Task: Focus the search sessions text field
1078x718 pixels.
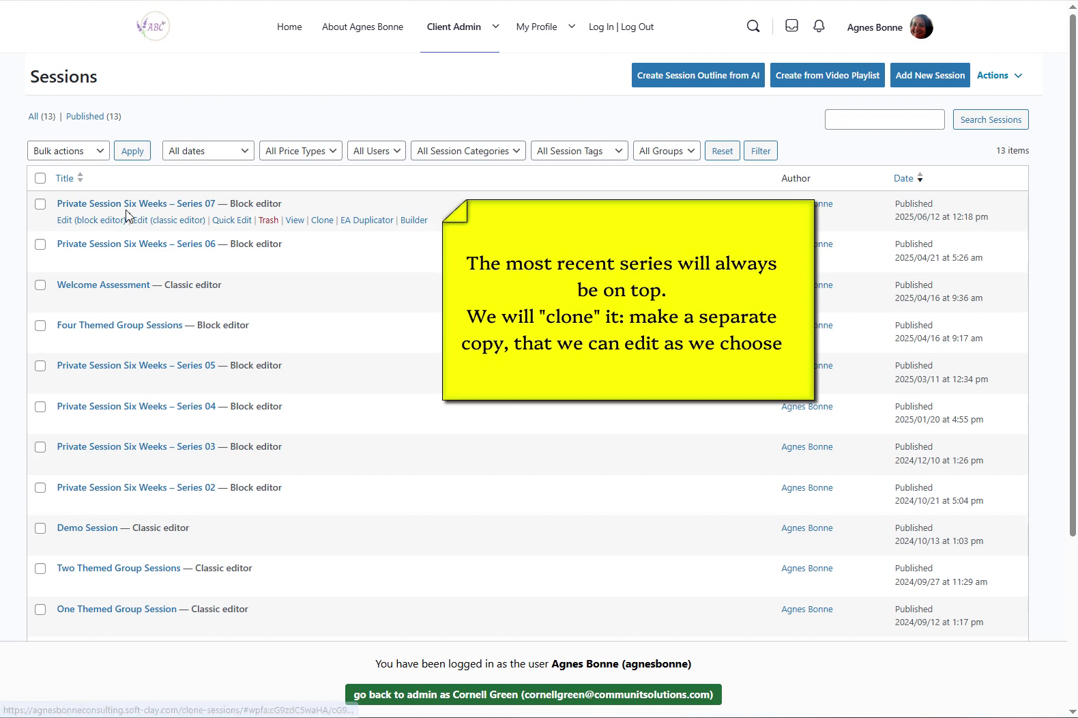Action: coord(884,119)
